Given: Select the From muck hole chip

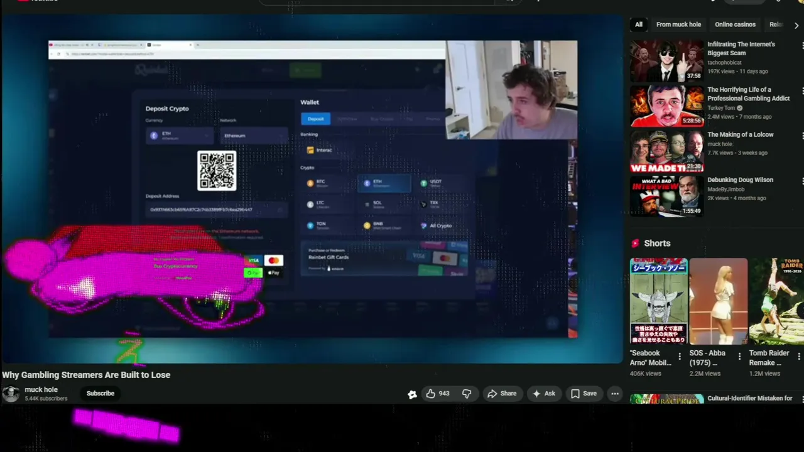Looking at the screenshot, I should point(678,24).
